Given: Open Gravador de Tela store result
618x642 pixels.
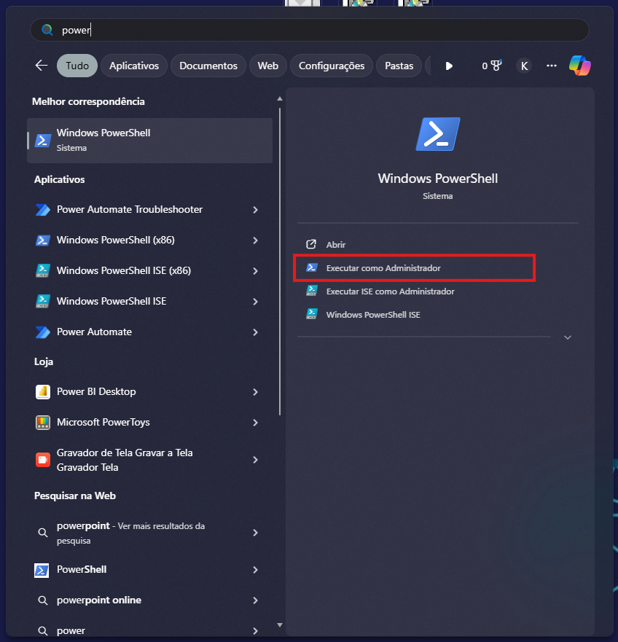Looking at the screenshot, I should click(124, 460).
